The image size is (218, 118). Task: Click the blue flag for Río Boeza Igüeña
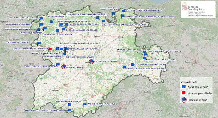pyautogui.click(x=51, y=22)
